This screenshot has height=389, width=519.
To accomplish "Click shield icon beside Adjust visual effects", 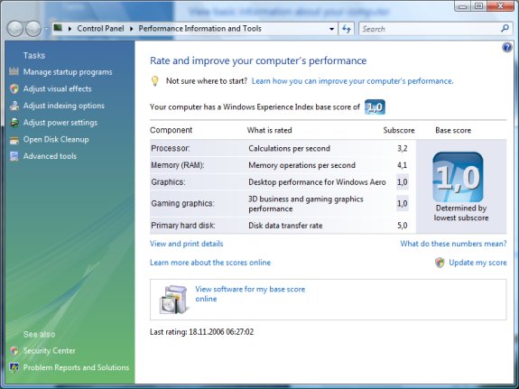I will (14, 88).
